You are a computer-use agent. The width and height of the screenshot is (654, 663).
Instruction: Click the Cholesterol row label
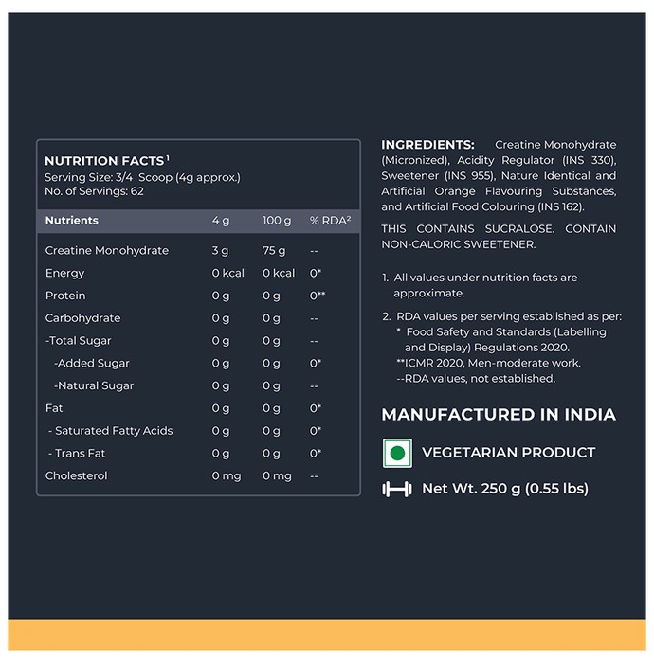(x=76, y=475)
